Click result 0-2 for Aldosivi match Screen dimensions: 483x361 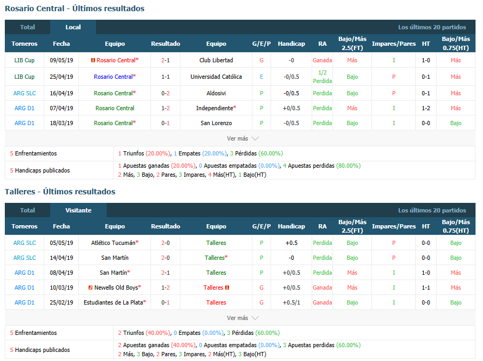pyautogui.click(x=165, y=93)
